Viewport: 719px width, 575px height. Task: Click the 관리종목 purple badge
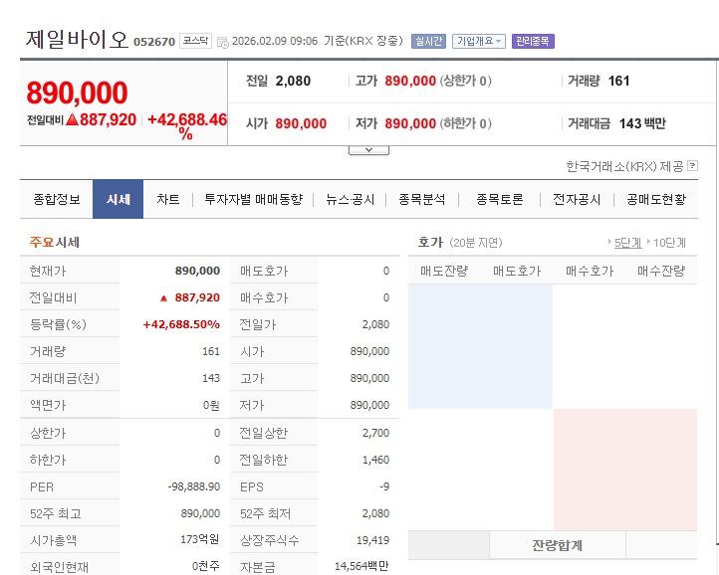point(533,41)
